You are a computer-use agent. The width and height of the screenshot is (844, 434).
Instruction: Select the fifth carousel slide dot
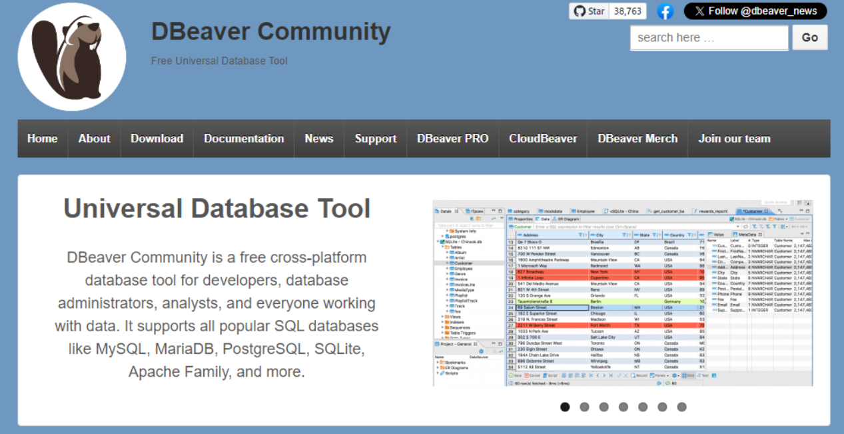click(x=643, y=407)
